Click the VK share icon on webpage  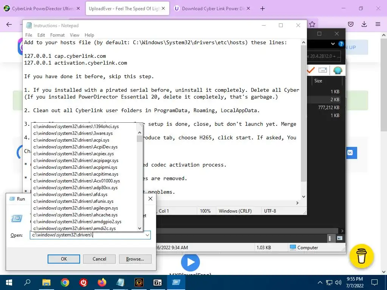[x=350, y=153]
